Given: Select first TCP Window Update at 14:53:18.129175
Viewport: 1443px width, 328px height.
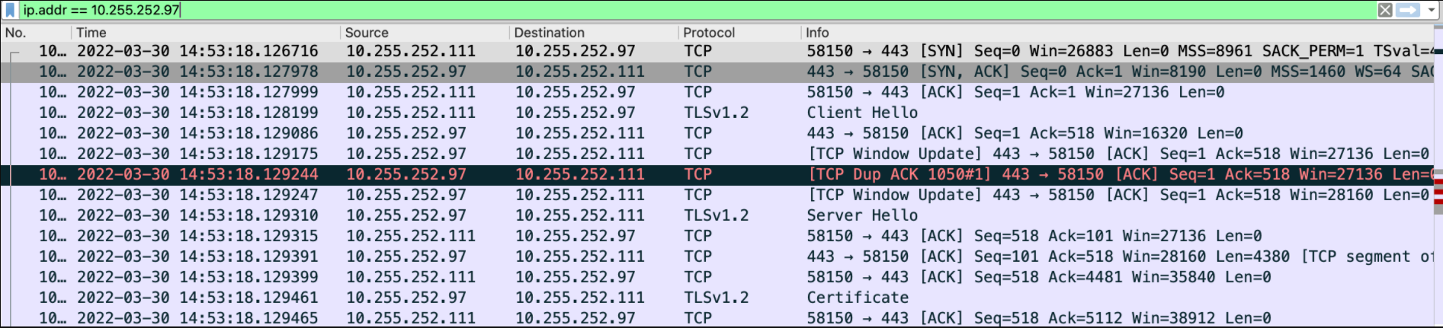Looking at the screenshot, I should click(717, 154).
